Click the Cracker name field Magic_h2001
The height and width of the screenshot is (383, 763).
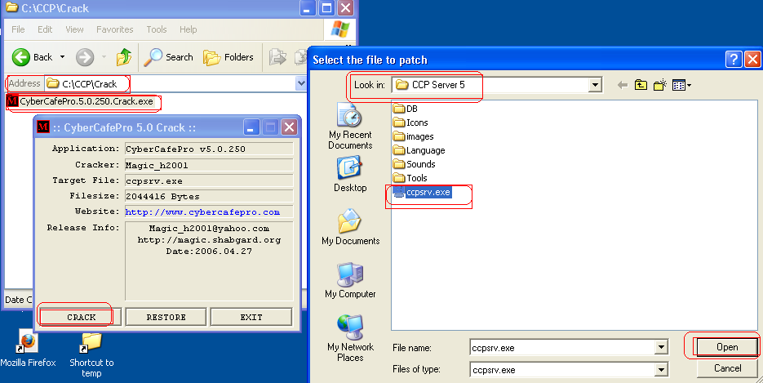point(209,165)
